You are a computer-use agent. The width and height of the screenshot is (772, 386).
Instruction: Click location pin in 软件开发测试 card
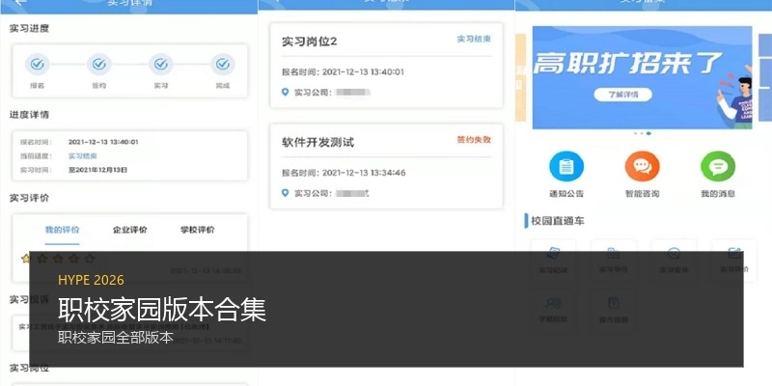[285, 193]
